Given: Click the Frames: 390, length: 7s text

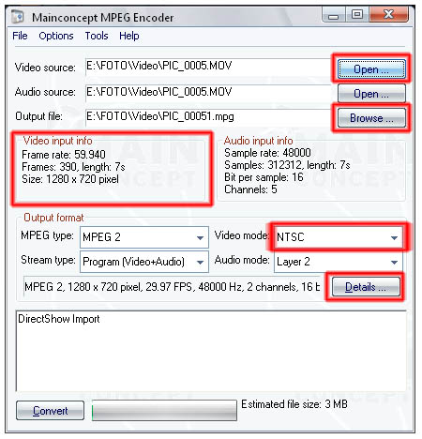Looking at the screenshot, I should tap(73, 167).
